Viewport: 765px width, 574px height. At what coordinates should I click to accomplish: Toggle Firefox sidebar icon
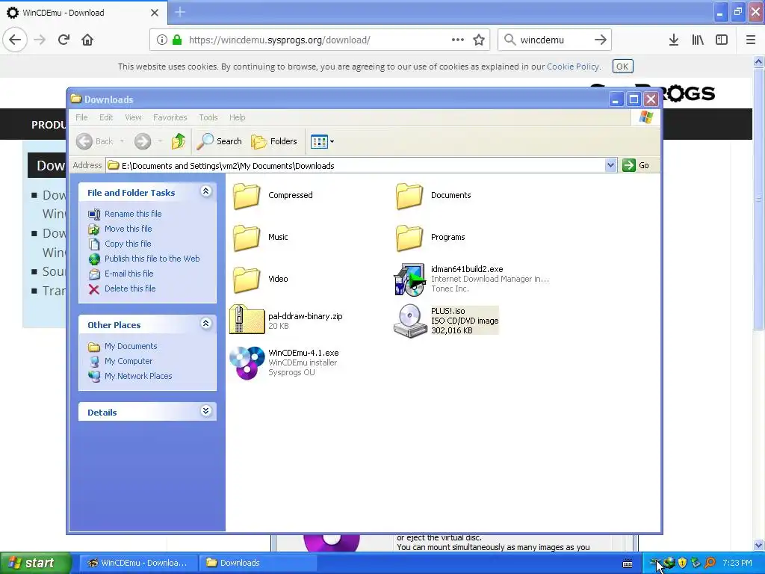click(722, 40)
